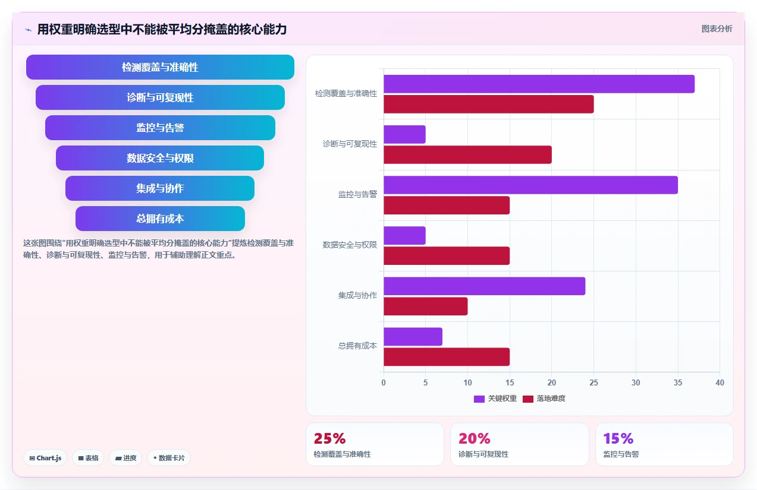This screenshot has width=757, height=490.
Task: Click the 15% 监控与告警 data card
Action: (x=664, y=444)
